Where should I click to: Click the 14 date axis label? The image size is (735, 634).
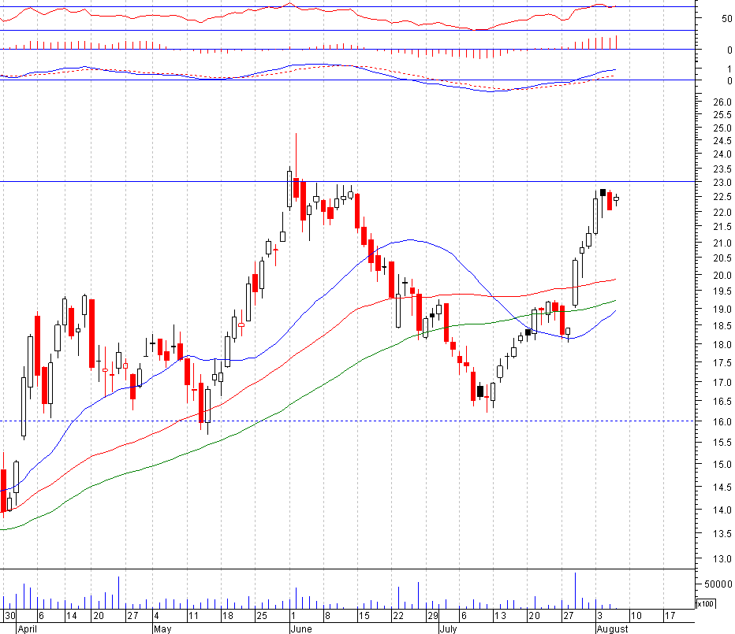(x=71, y=616)
